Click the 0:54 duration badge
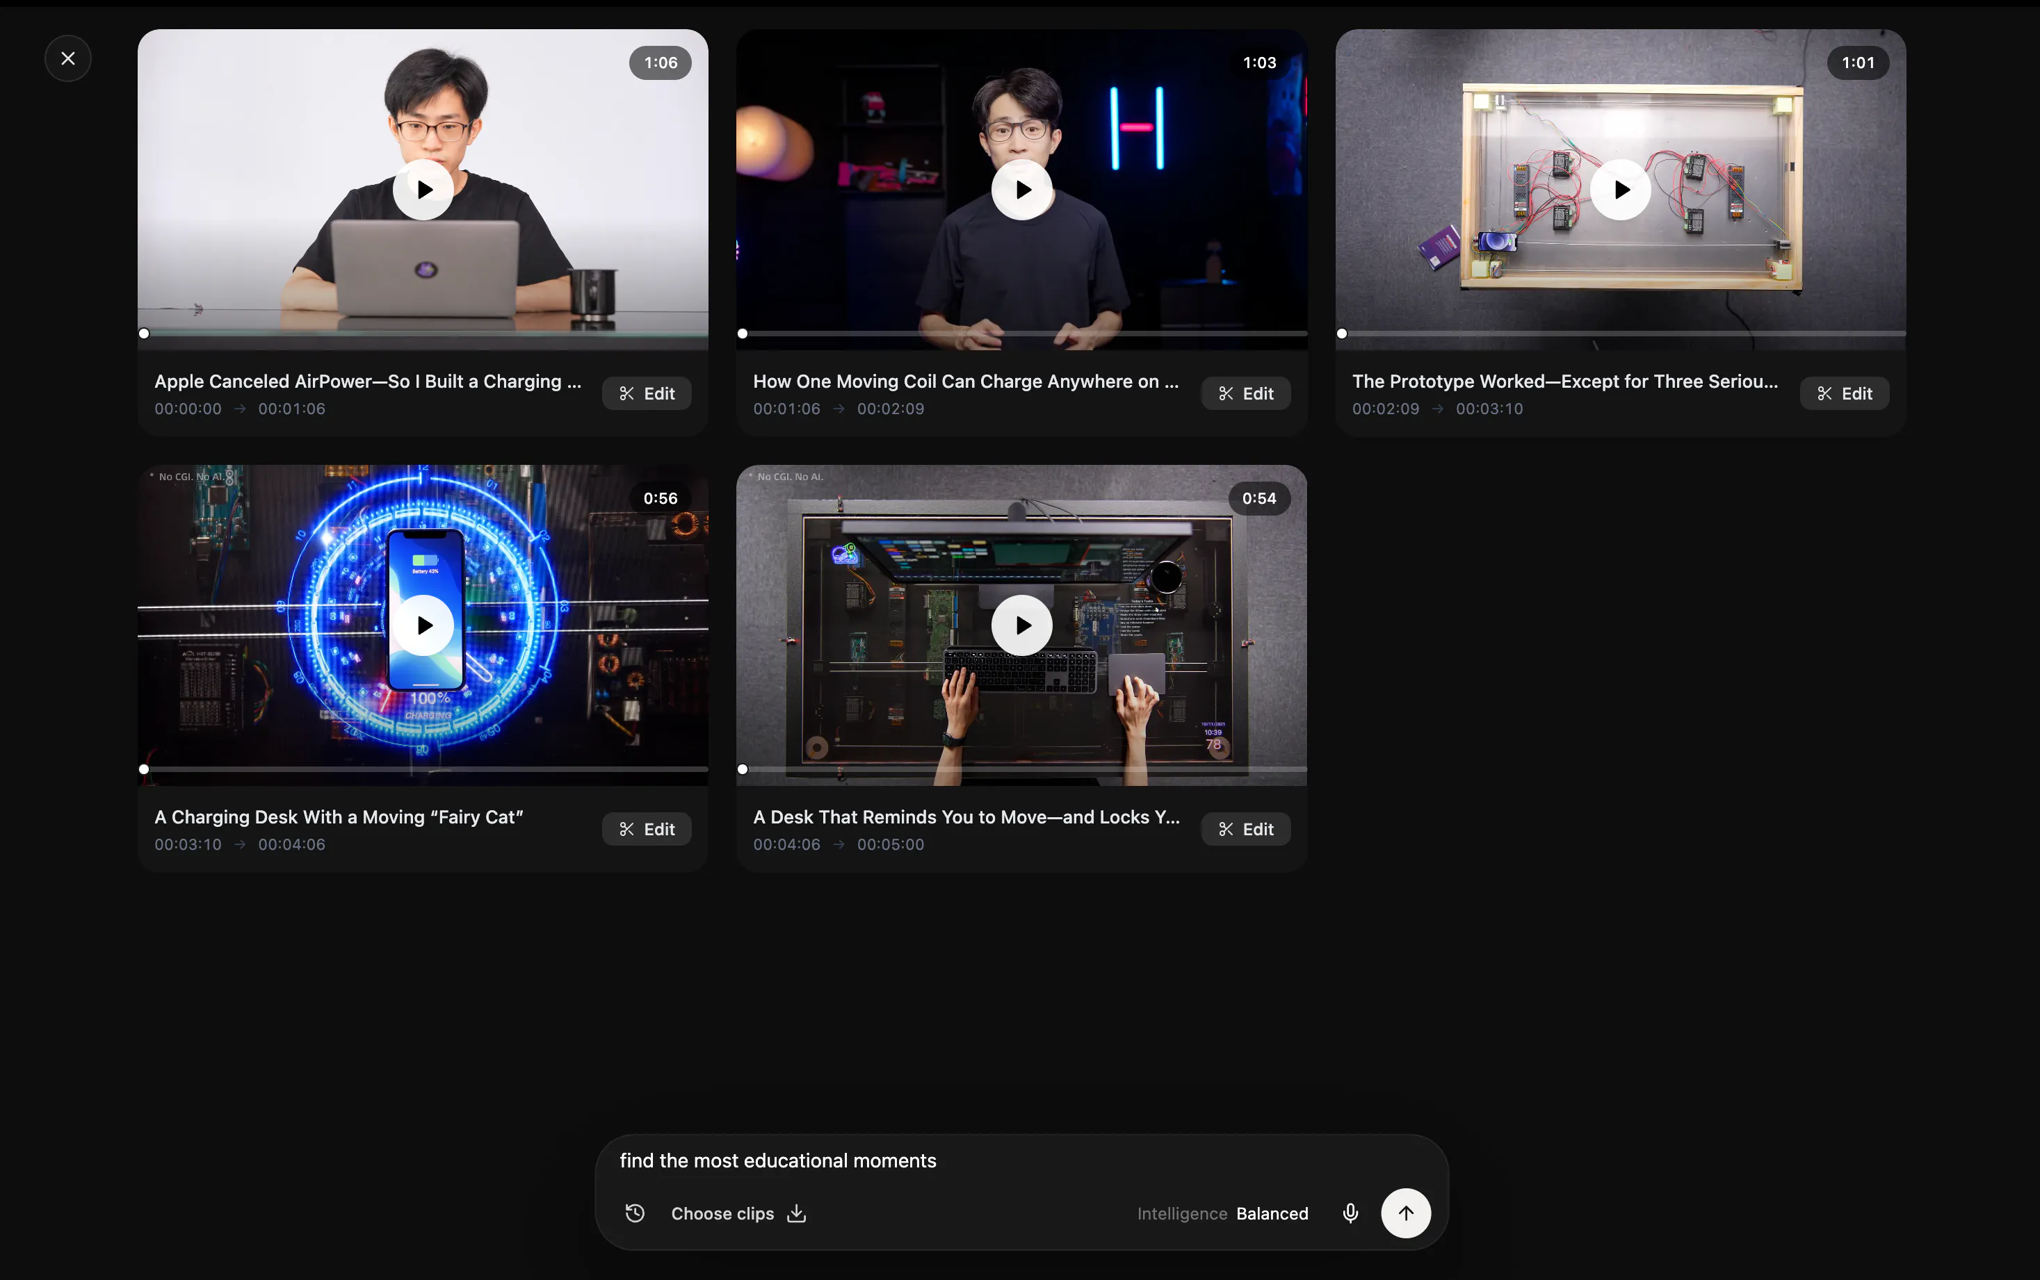The height and width of the screenshot is (1280, 2040). tap(1259, 499)
